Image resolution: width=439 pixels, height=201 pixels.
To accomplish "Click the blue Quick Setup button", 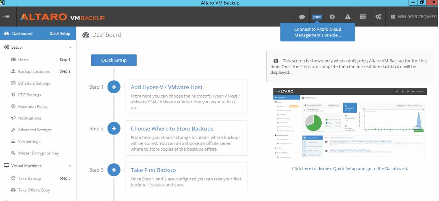I will [114, 60].
